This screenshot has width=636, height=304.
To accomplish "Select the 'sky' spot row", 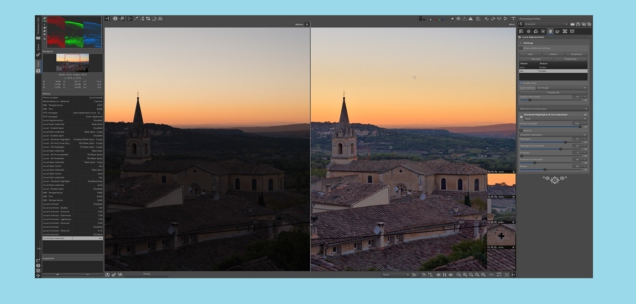I will pyautogui.click(x=553, y=71).
